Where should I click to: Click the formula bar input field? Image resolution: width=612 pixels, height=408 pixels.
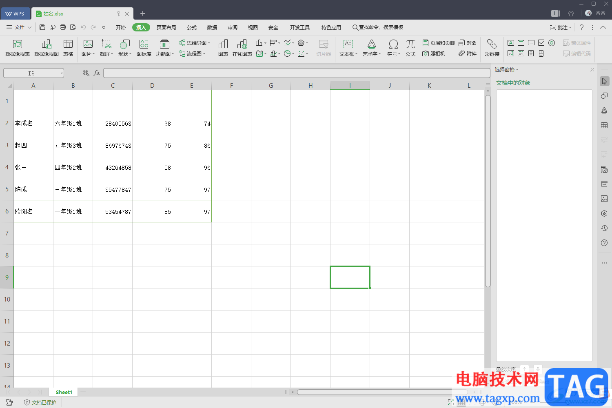297,73
